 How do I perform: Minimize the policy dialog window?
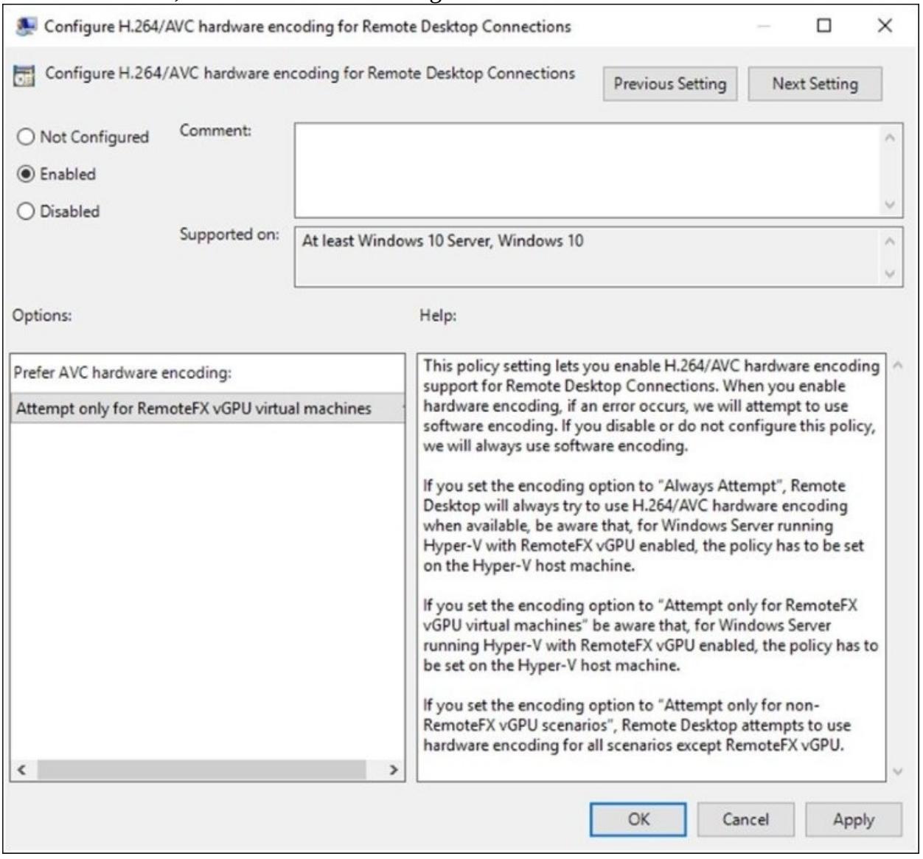click(763, 26)
